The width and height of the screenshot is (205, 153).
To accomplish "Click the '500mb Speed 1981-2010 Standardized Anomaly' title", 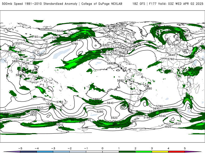I will tap(40, 4).
